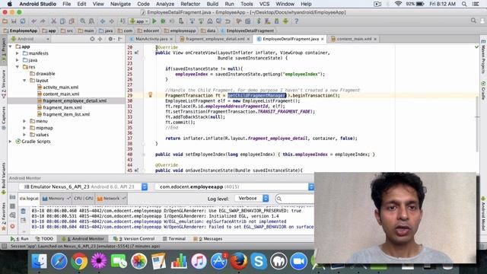Toggle the Structure tool window stripe
This screenshot has width=487, height=274.
click(x=3, y=84)
